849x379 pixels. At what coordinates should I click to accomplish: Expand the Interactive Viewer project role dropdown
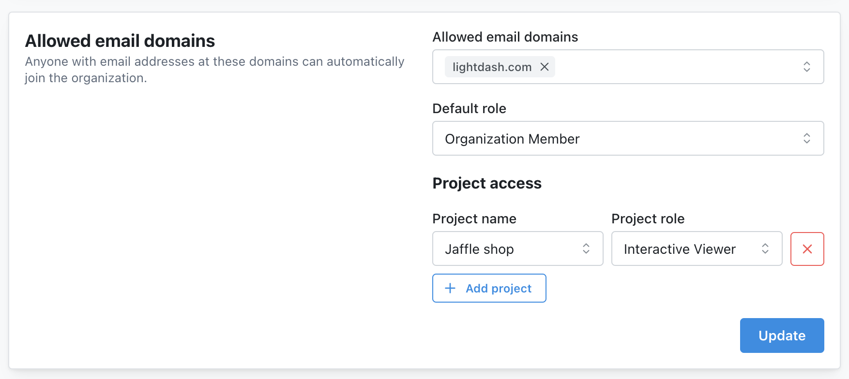(x=687, y=249)
